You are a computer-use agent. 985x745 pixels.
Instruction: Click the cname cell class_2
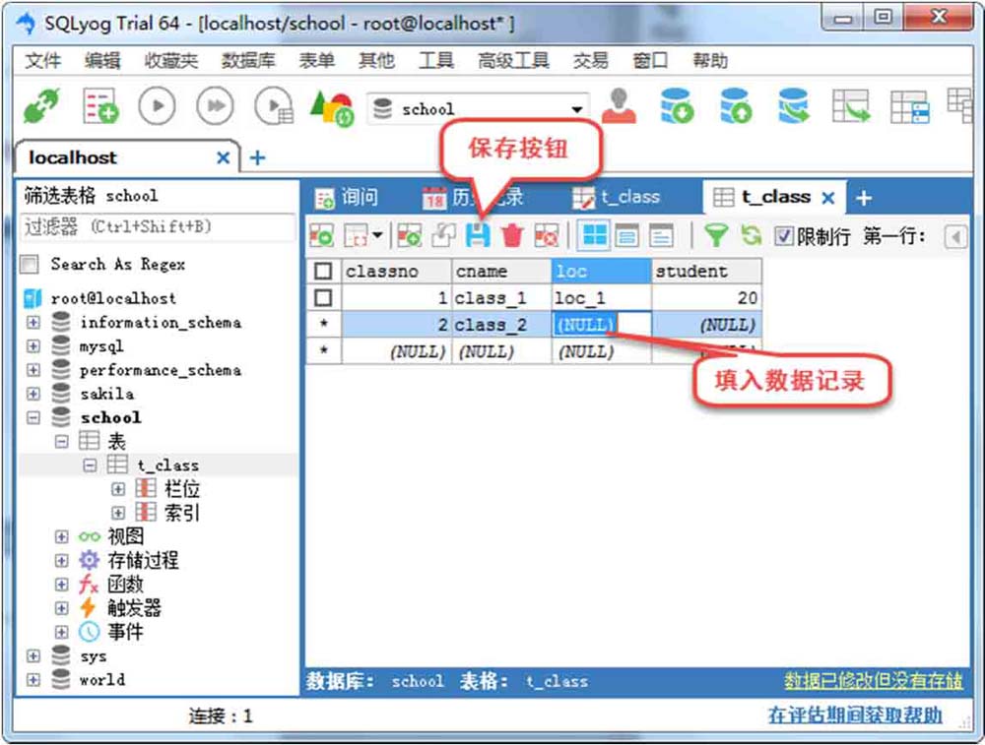[x=501, y=325]
